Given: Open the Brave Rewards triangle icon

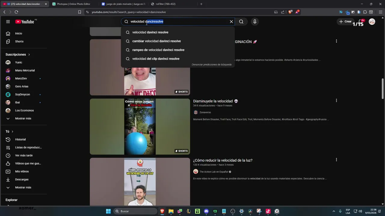Looking at the screenshot, I should (x=297, y=12).
